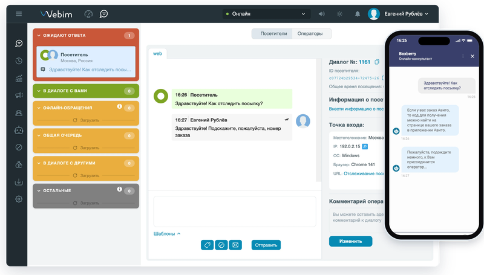Image resolution: width=484 pixels, height=275 pixels.
Task: Open the chatbot robot sidebar icon
Action: (x=19, y=130)
